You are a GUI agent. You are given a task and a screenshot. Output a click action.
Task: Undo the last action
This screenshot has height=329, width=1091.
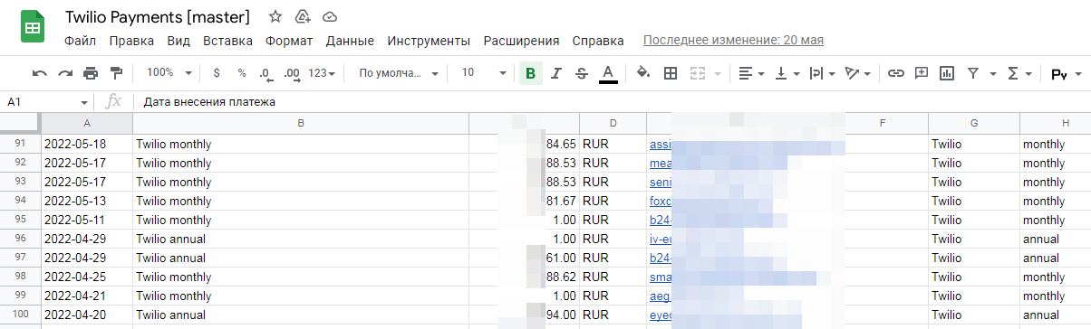pyautogui.click(x=40, y=73)
